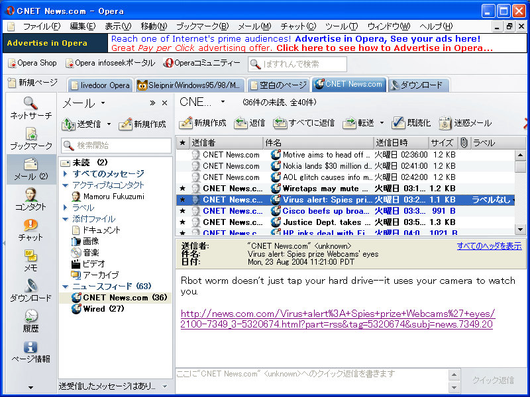Viewport: 530px width, 397px height.
Task: Open the ツール(T) menu
Action: 341,26
